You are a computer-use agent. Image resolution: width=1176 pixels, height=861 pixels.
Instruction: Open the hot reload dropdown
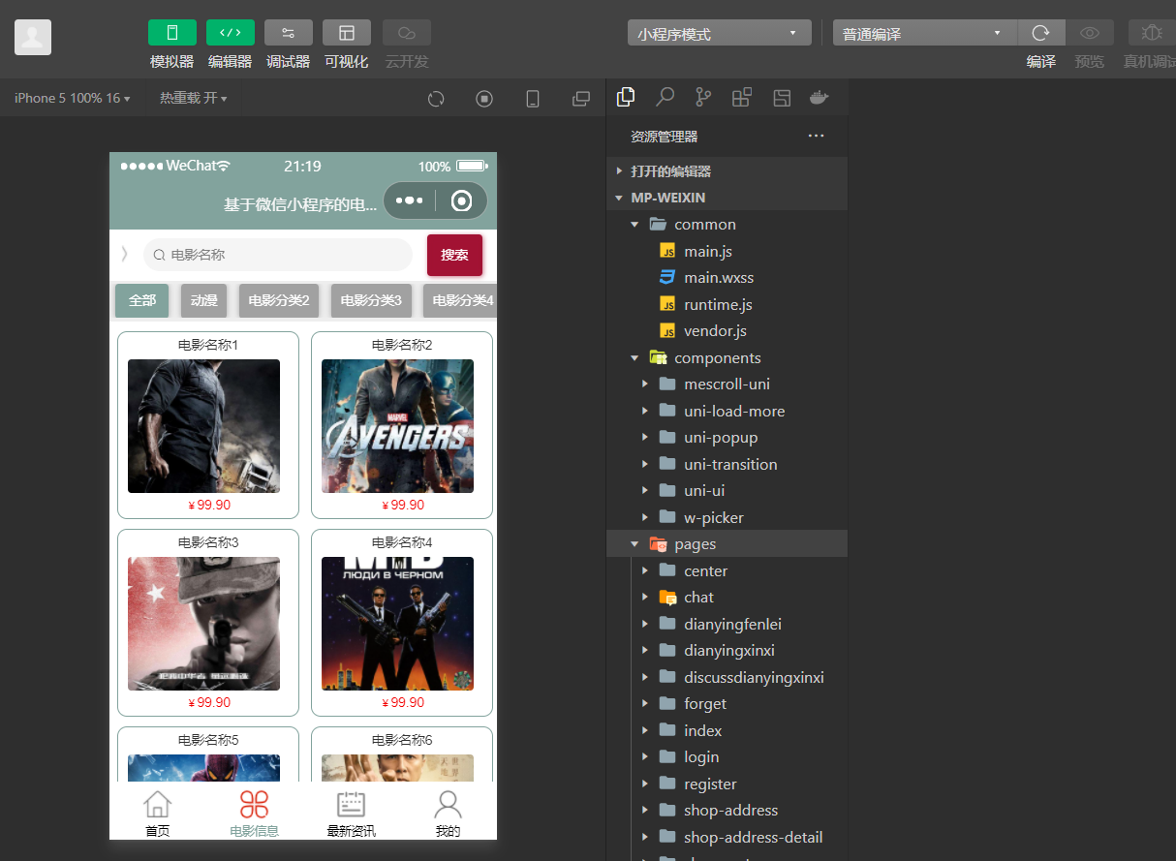click(194, 98)
